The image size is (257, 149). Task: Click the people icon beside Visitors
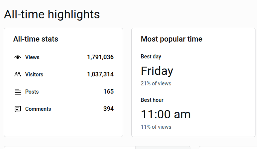pyautogui.click(x=18, y=74)
